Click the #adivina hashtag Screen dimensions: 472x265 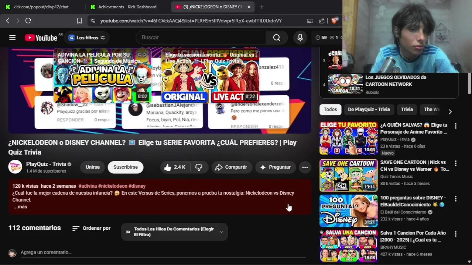(x=88, y=186)
